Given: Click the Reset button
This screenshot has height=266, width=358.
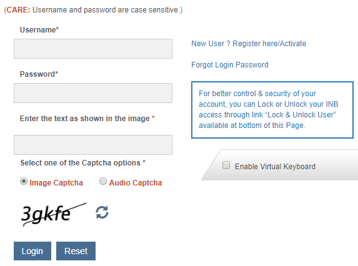Looking at the screenshot, I should [76, 251].
